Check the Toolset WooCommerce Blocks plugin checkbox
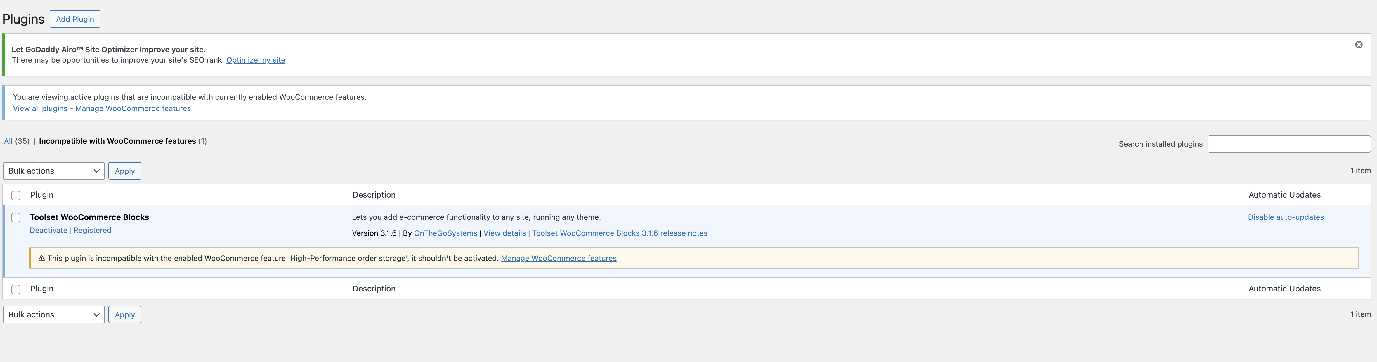Viewport: 1377px width, 362px height. click(16, 217)
